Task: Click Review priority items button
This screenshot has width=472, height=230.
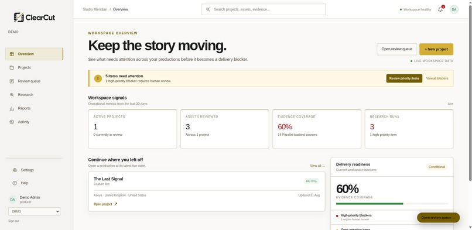Action: point(404,78)
